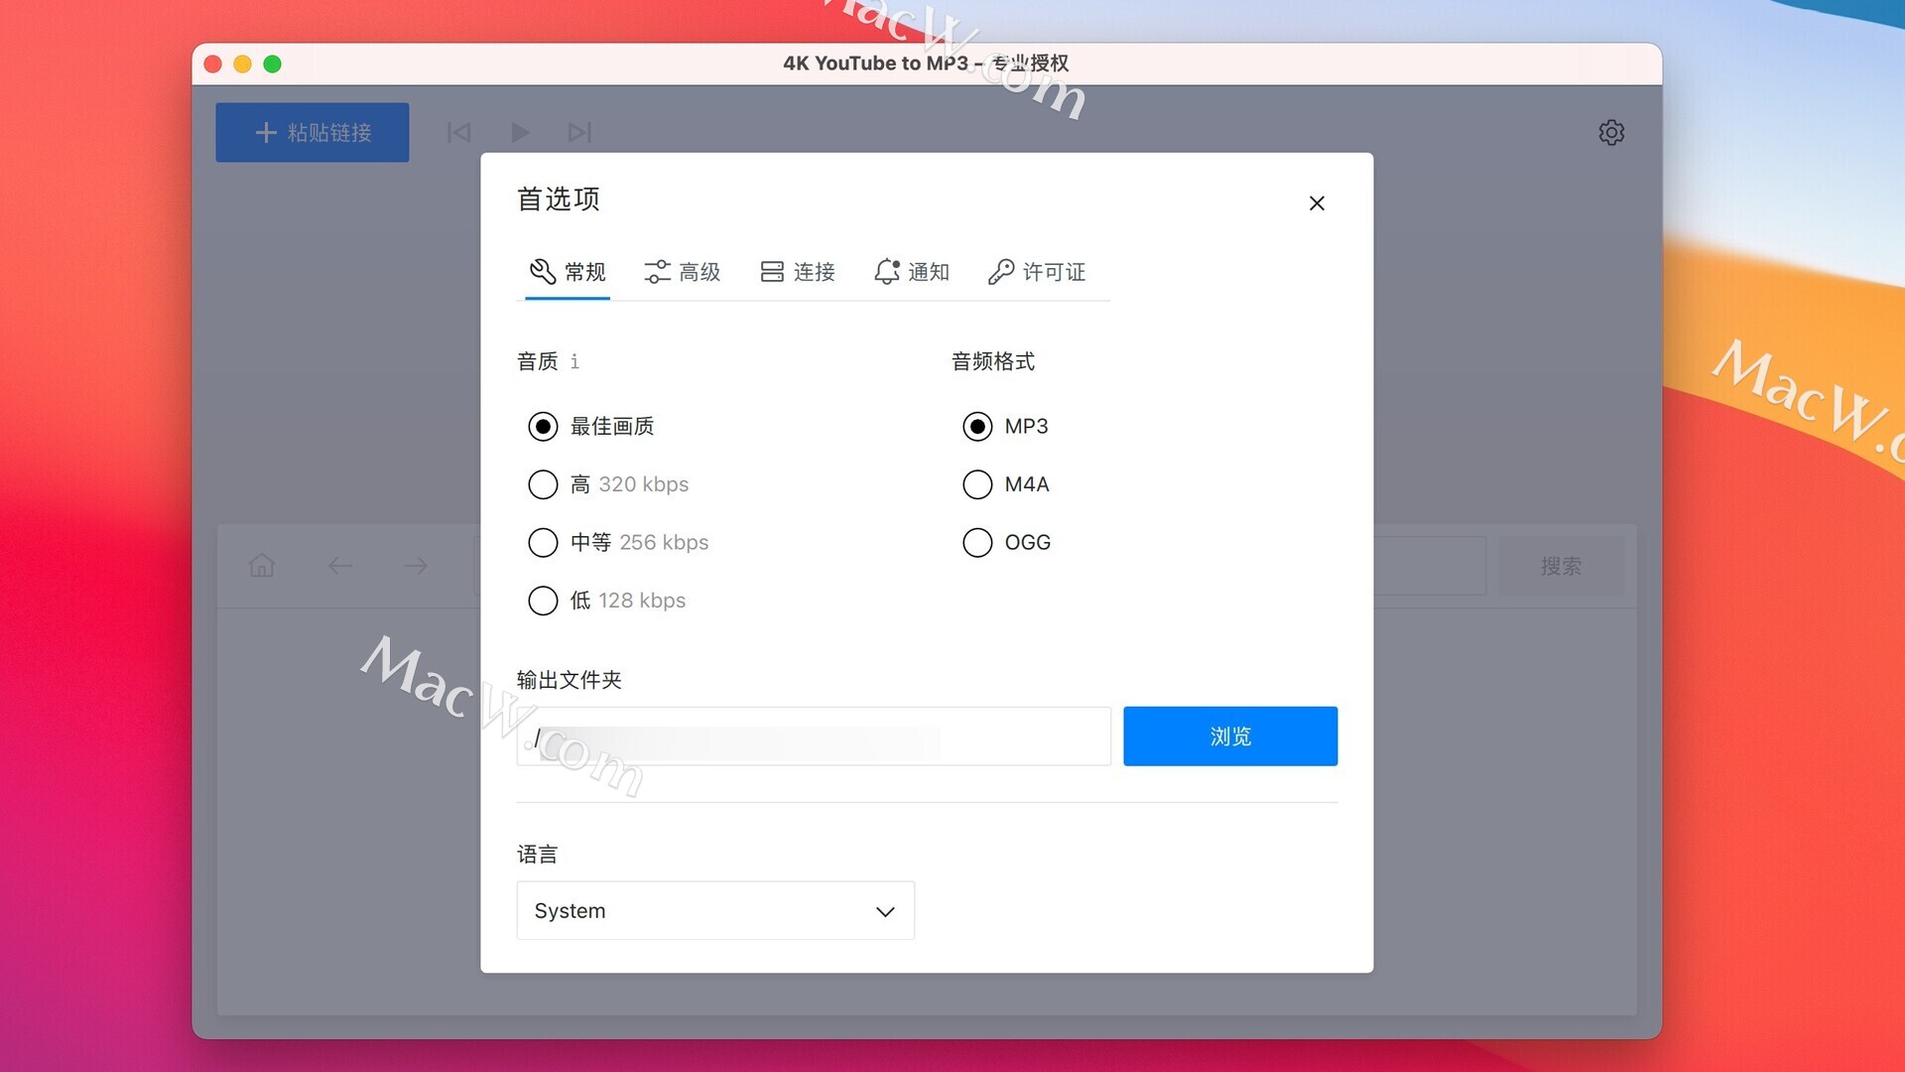The width and height of the screenshot is (1905, 1072).
Task: Click the 浏览 browse button
Action: (1230, 737)
